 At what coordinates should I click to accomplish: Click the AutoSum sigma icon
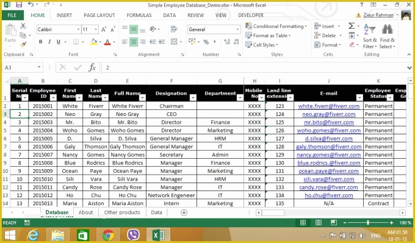pos(352,26)
